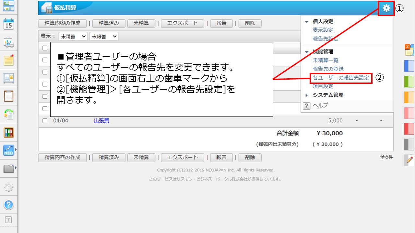Open the 未報告 display filter dropdown

[x=104, y=37]
